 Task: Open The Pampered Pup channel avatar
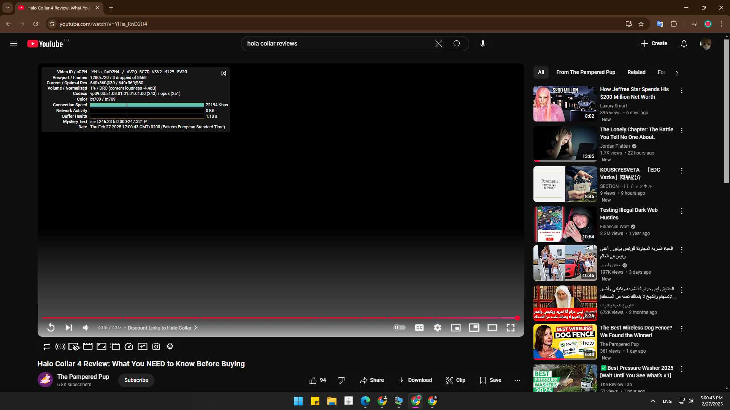pyautogui.click(x=45, y=380)
